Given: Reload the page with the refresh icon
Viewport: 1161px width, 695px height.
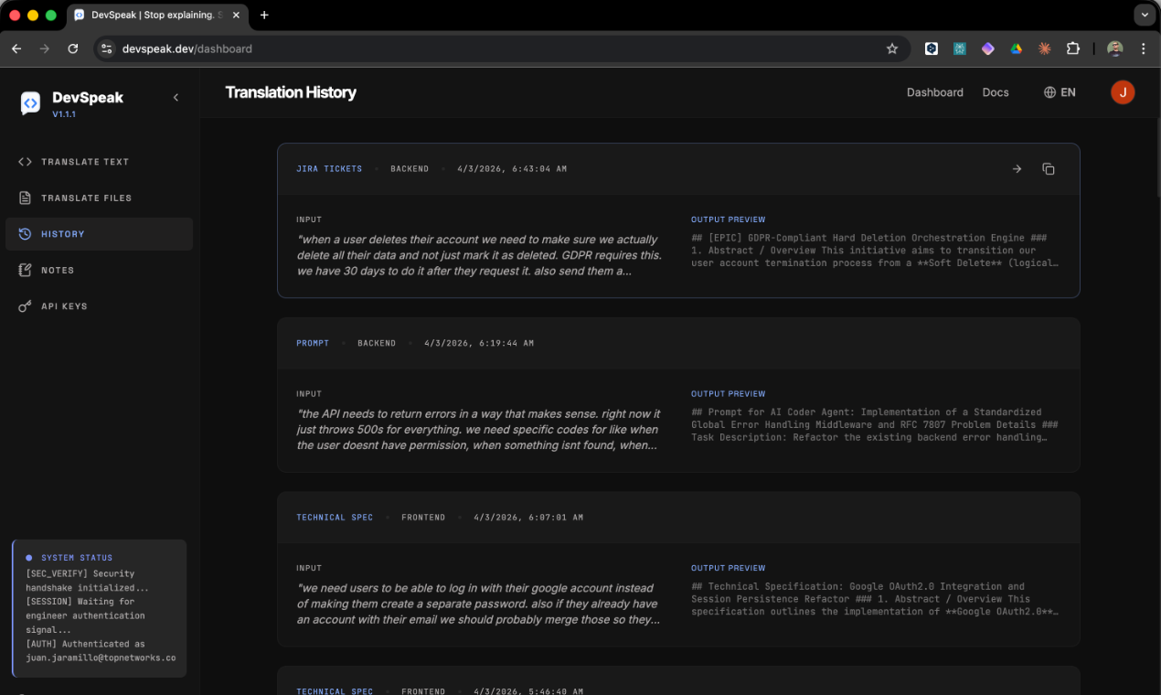Looking at the screenshot, I should point(73,48).
